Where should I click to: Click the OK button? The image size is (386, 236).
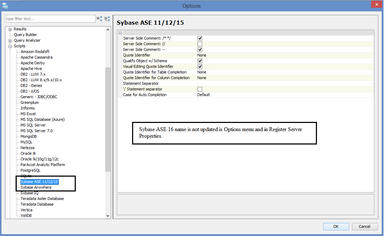pos(336,226)
